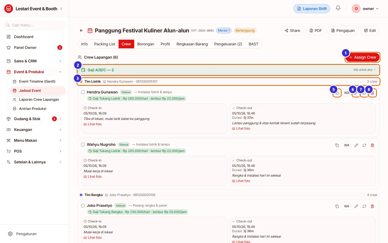Image resolution: width=388 pixels, height=243 pixels.
Task: Send WA message to Wahyu Nugroho
Action: [347, 145]
